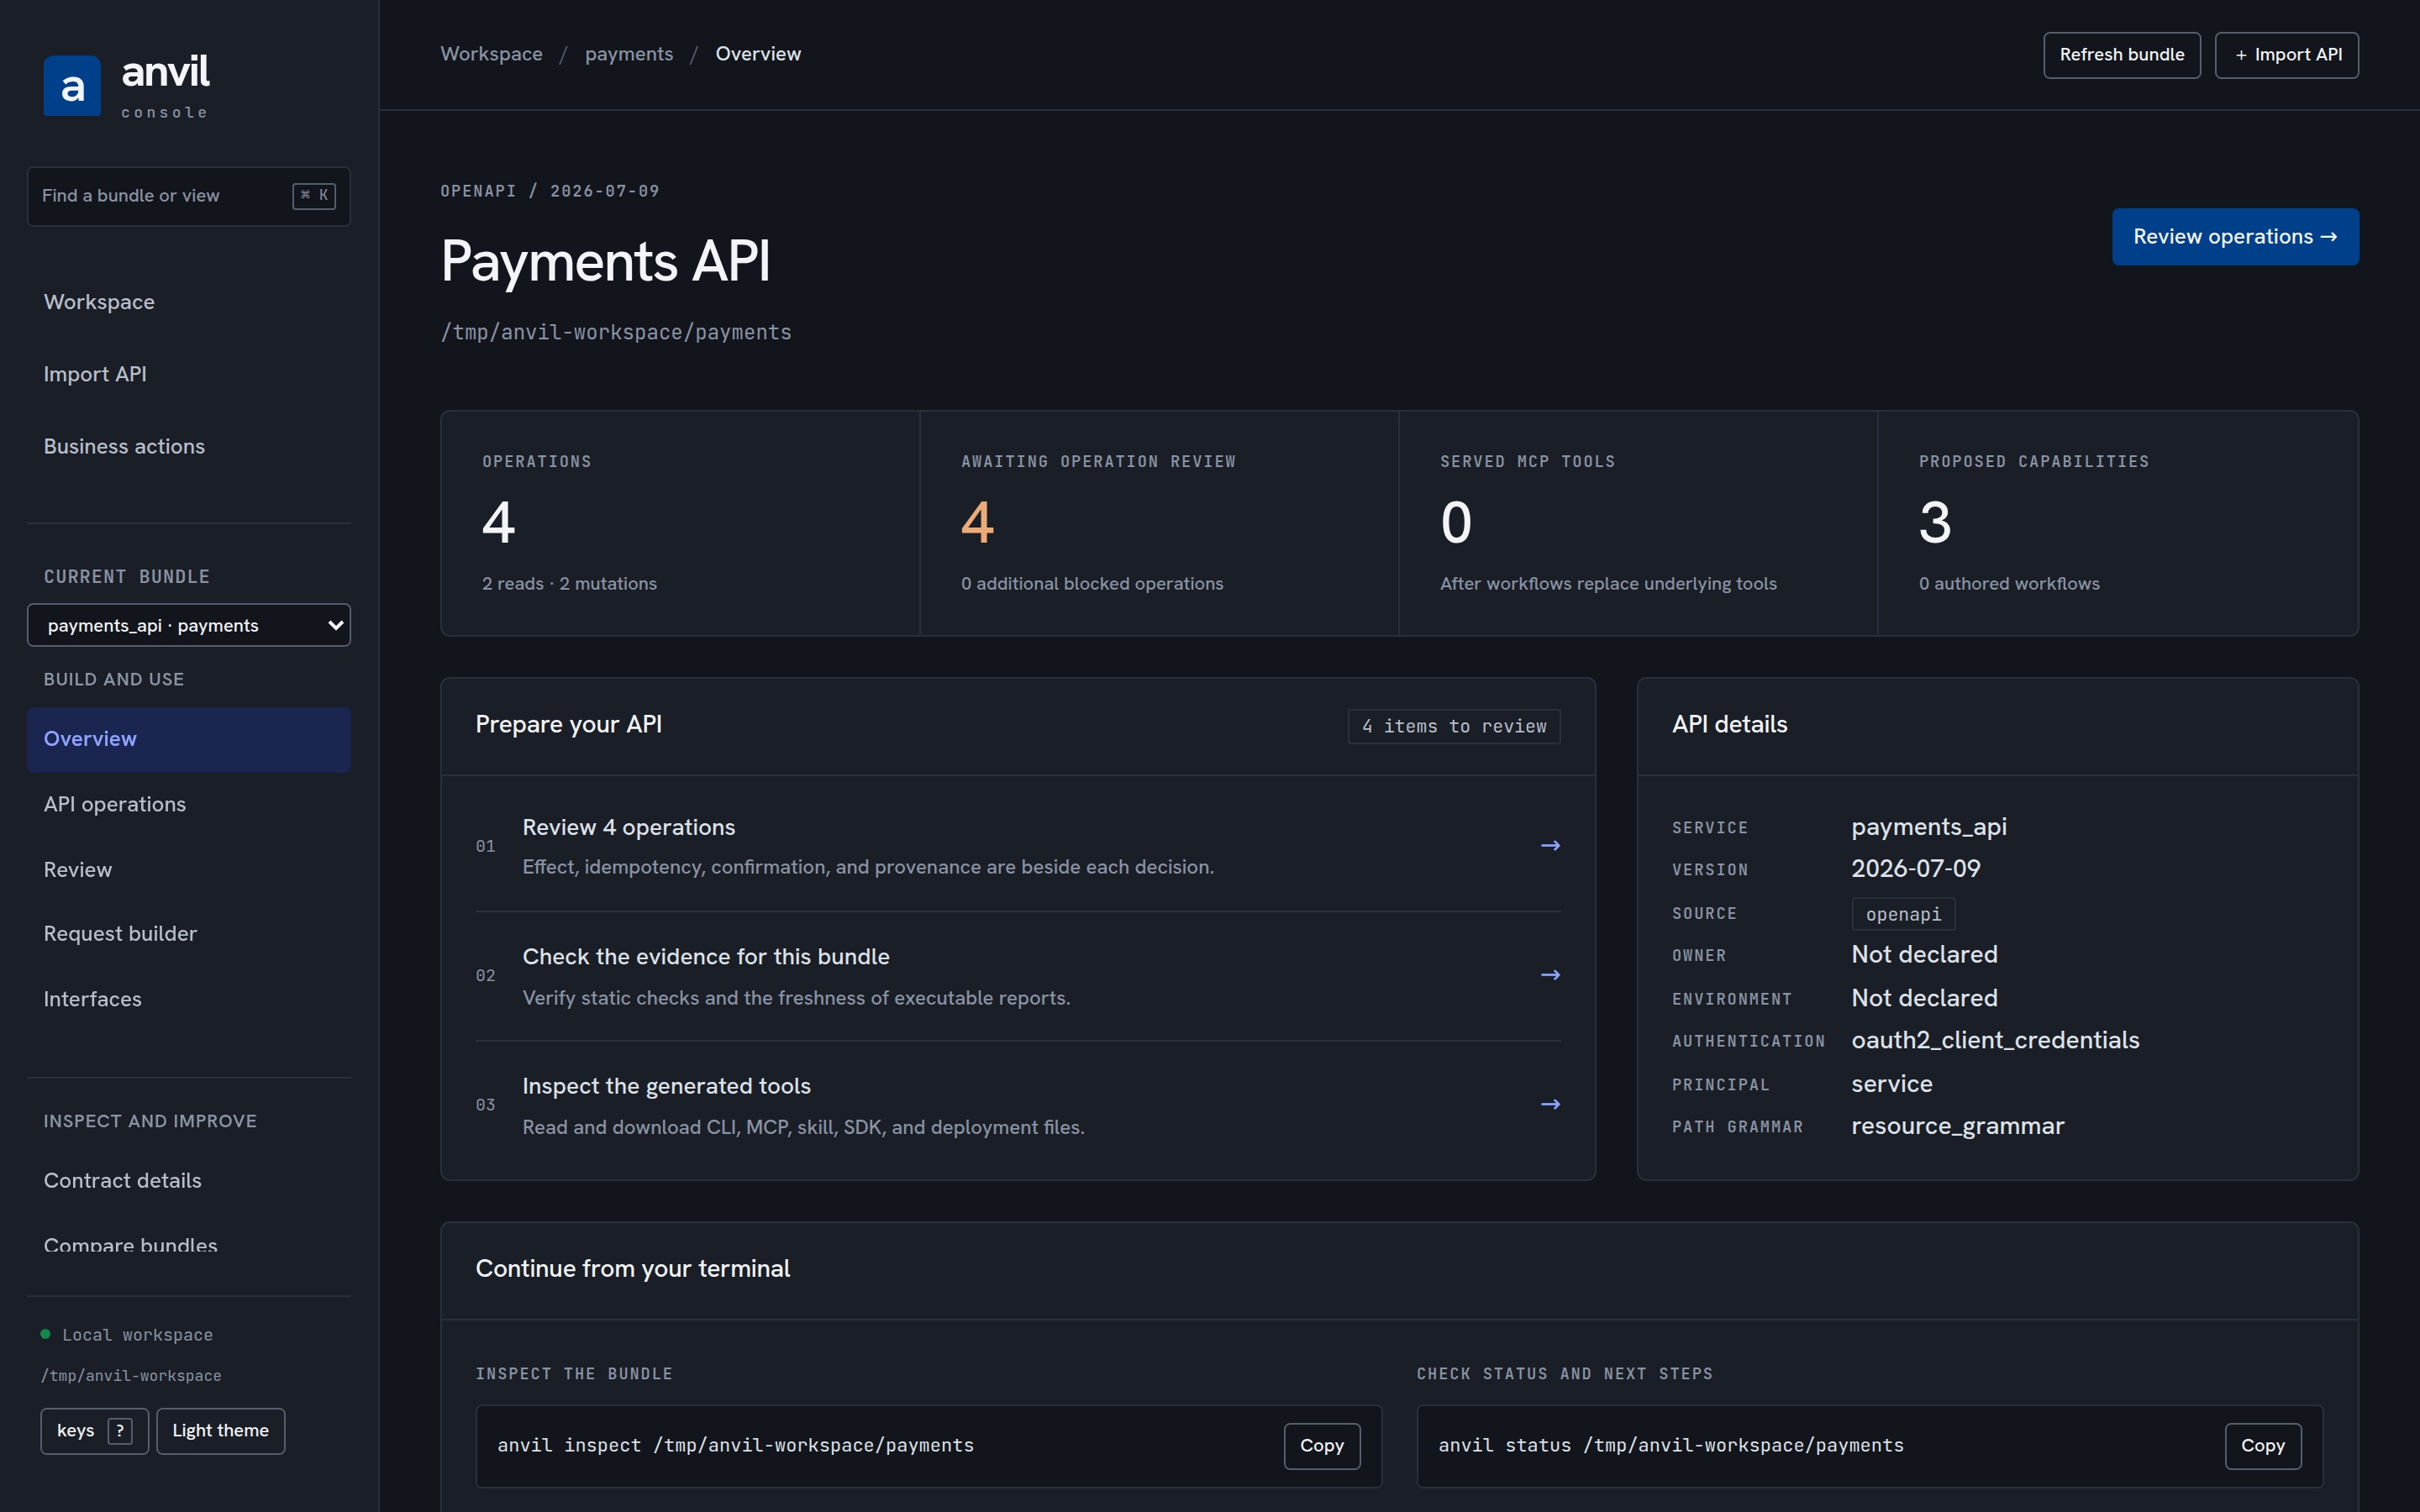Click the question mark key badge
2420x1512 pixels.
coord(120,1431)
